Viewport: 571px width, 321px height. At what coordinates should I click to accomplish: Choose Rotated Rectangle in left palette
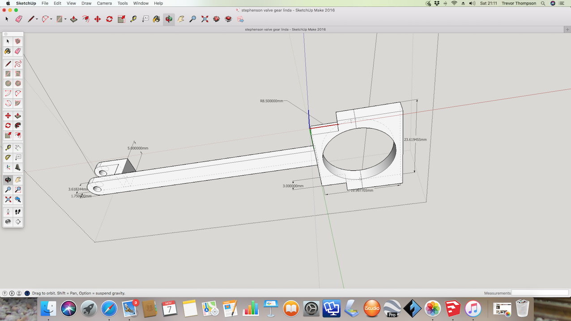[18, 74]
